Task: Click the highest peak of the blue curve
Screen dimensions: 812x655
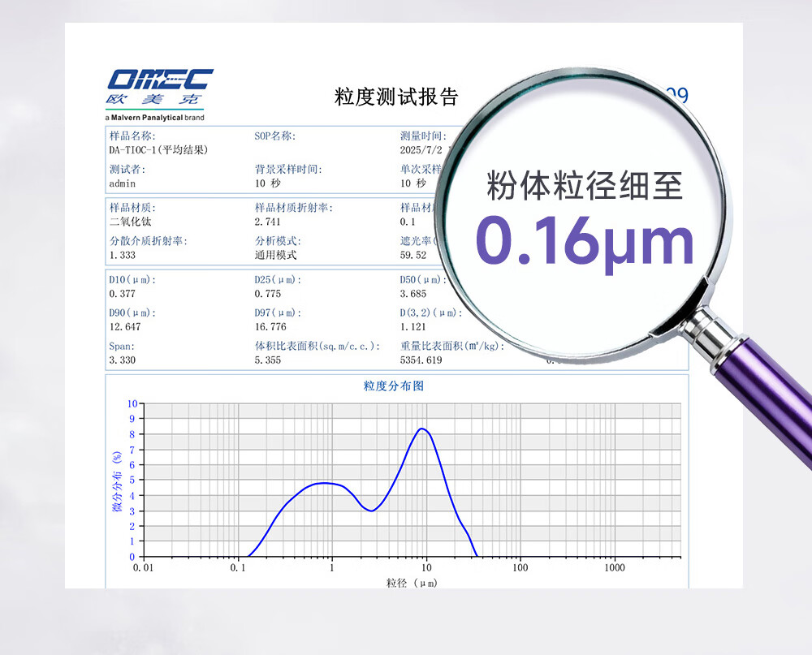Action: click(x=421, y=429)
